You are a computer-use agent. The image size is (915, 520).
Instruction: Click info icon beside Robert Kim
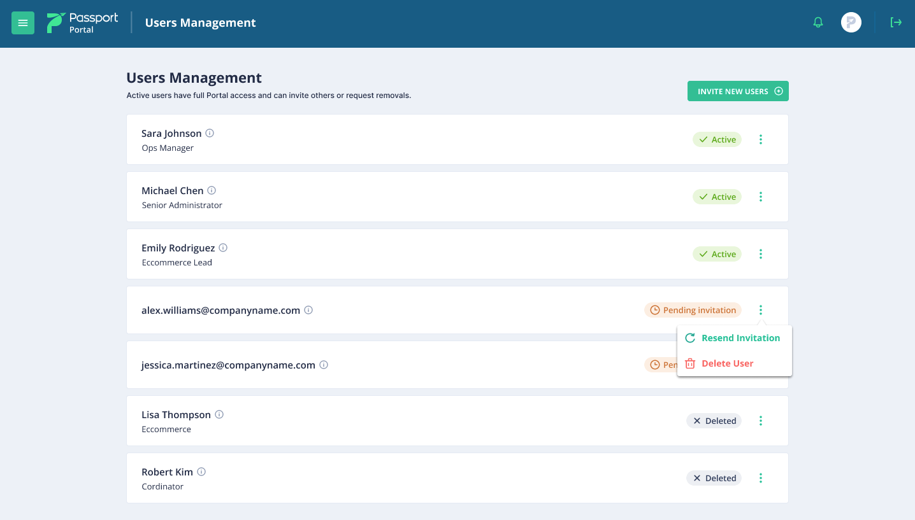pyautogui.click(x=201, y=472)
